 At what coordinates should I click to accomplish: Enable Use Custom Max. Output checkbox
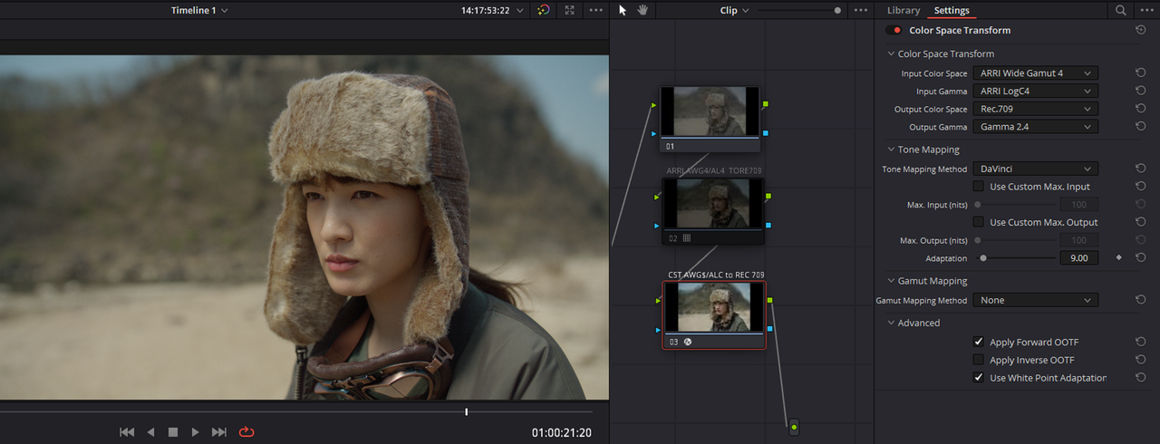(979, 222)
